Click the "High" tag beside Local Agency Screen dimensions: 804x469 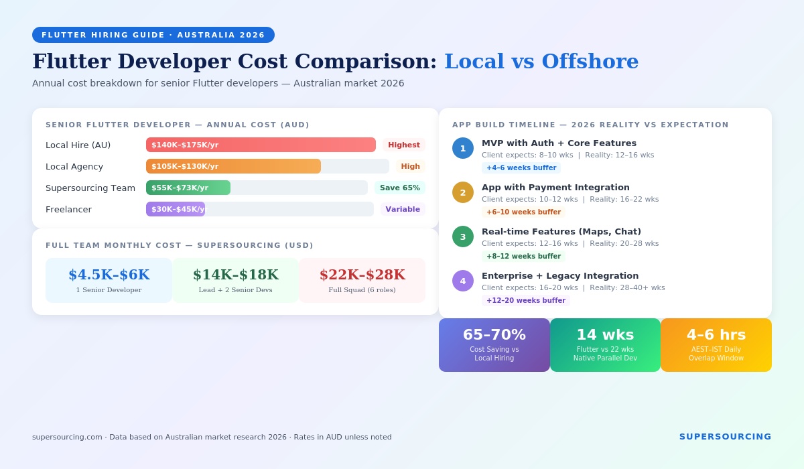click(x=411, y=166)
